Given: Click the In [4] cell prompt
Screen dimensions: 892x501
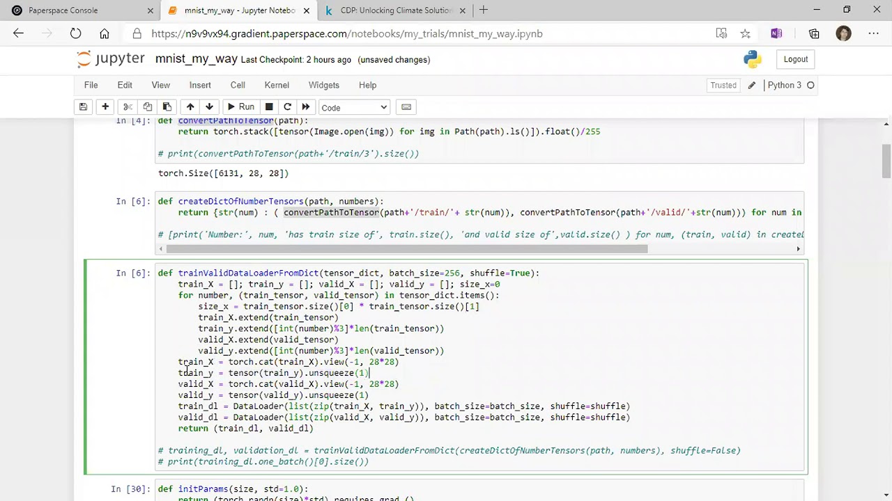Looking at the screenshot, I should pyautogui.click(x=133, y=121).
